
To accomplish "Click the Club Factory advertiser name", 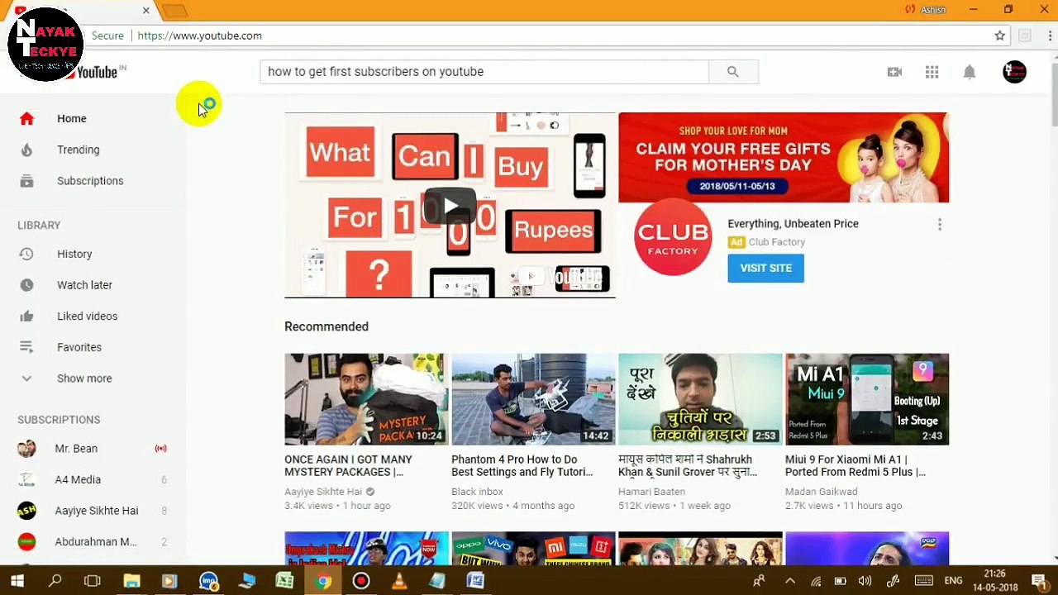I will click(x=776, y=242).
